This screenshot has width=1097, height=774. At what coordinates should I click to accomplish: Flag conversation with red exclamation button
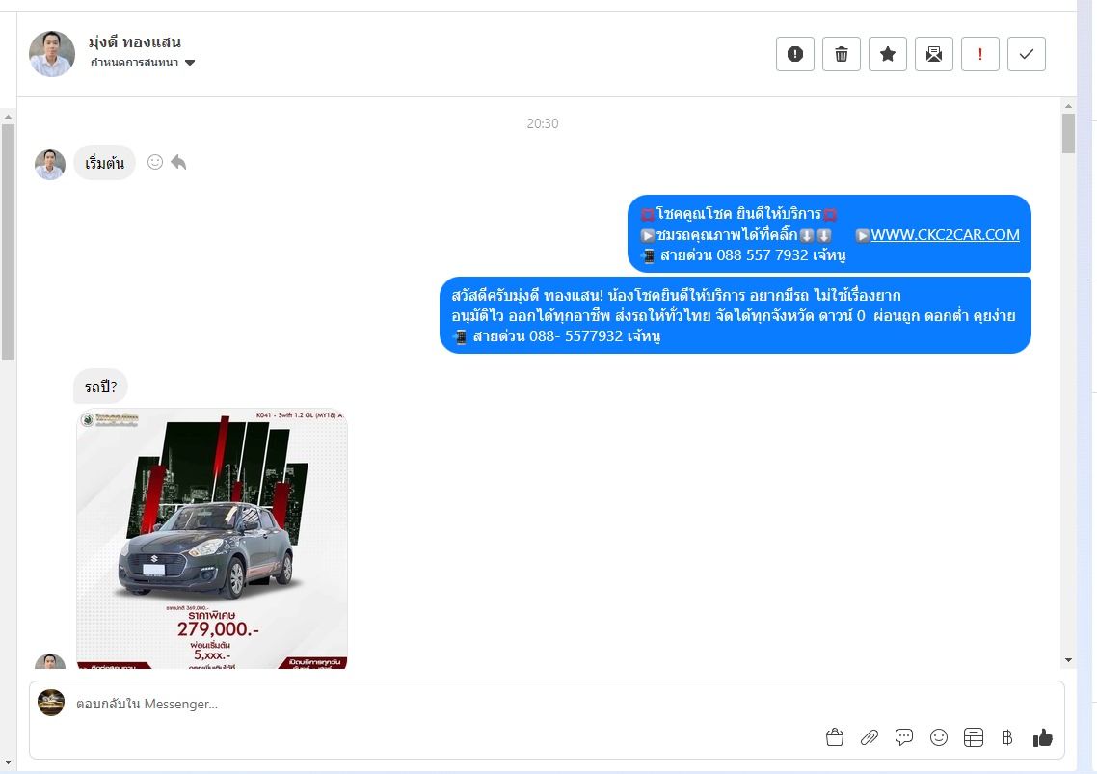click(x=979, y=54)
